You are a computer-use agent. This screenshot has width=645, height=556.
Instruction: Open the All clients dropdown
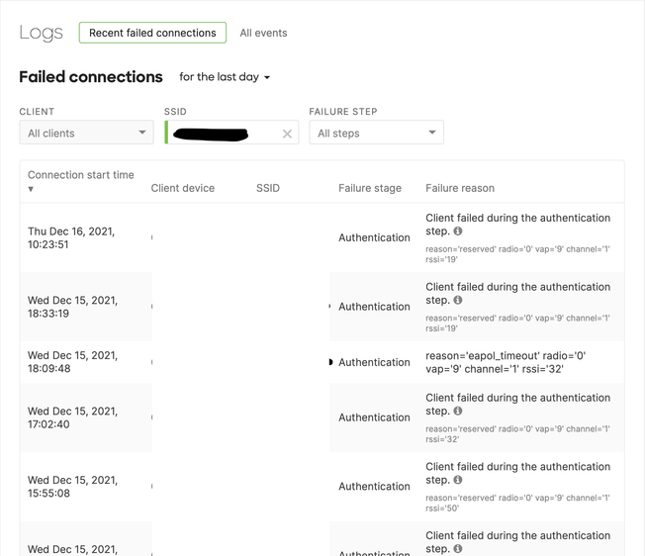coord(86,133)
